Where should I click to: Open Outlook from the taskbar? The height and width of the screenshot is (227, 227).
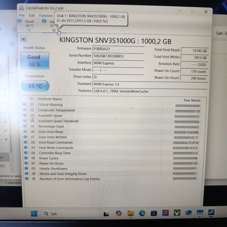(189, 213)
